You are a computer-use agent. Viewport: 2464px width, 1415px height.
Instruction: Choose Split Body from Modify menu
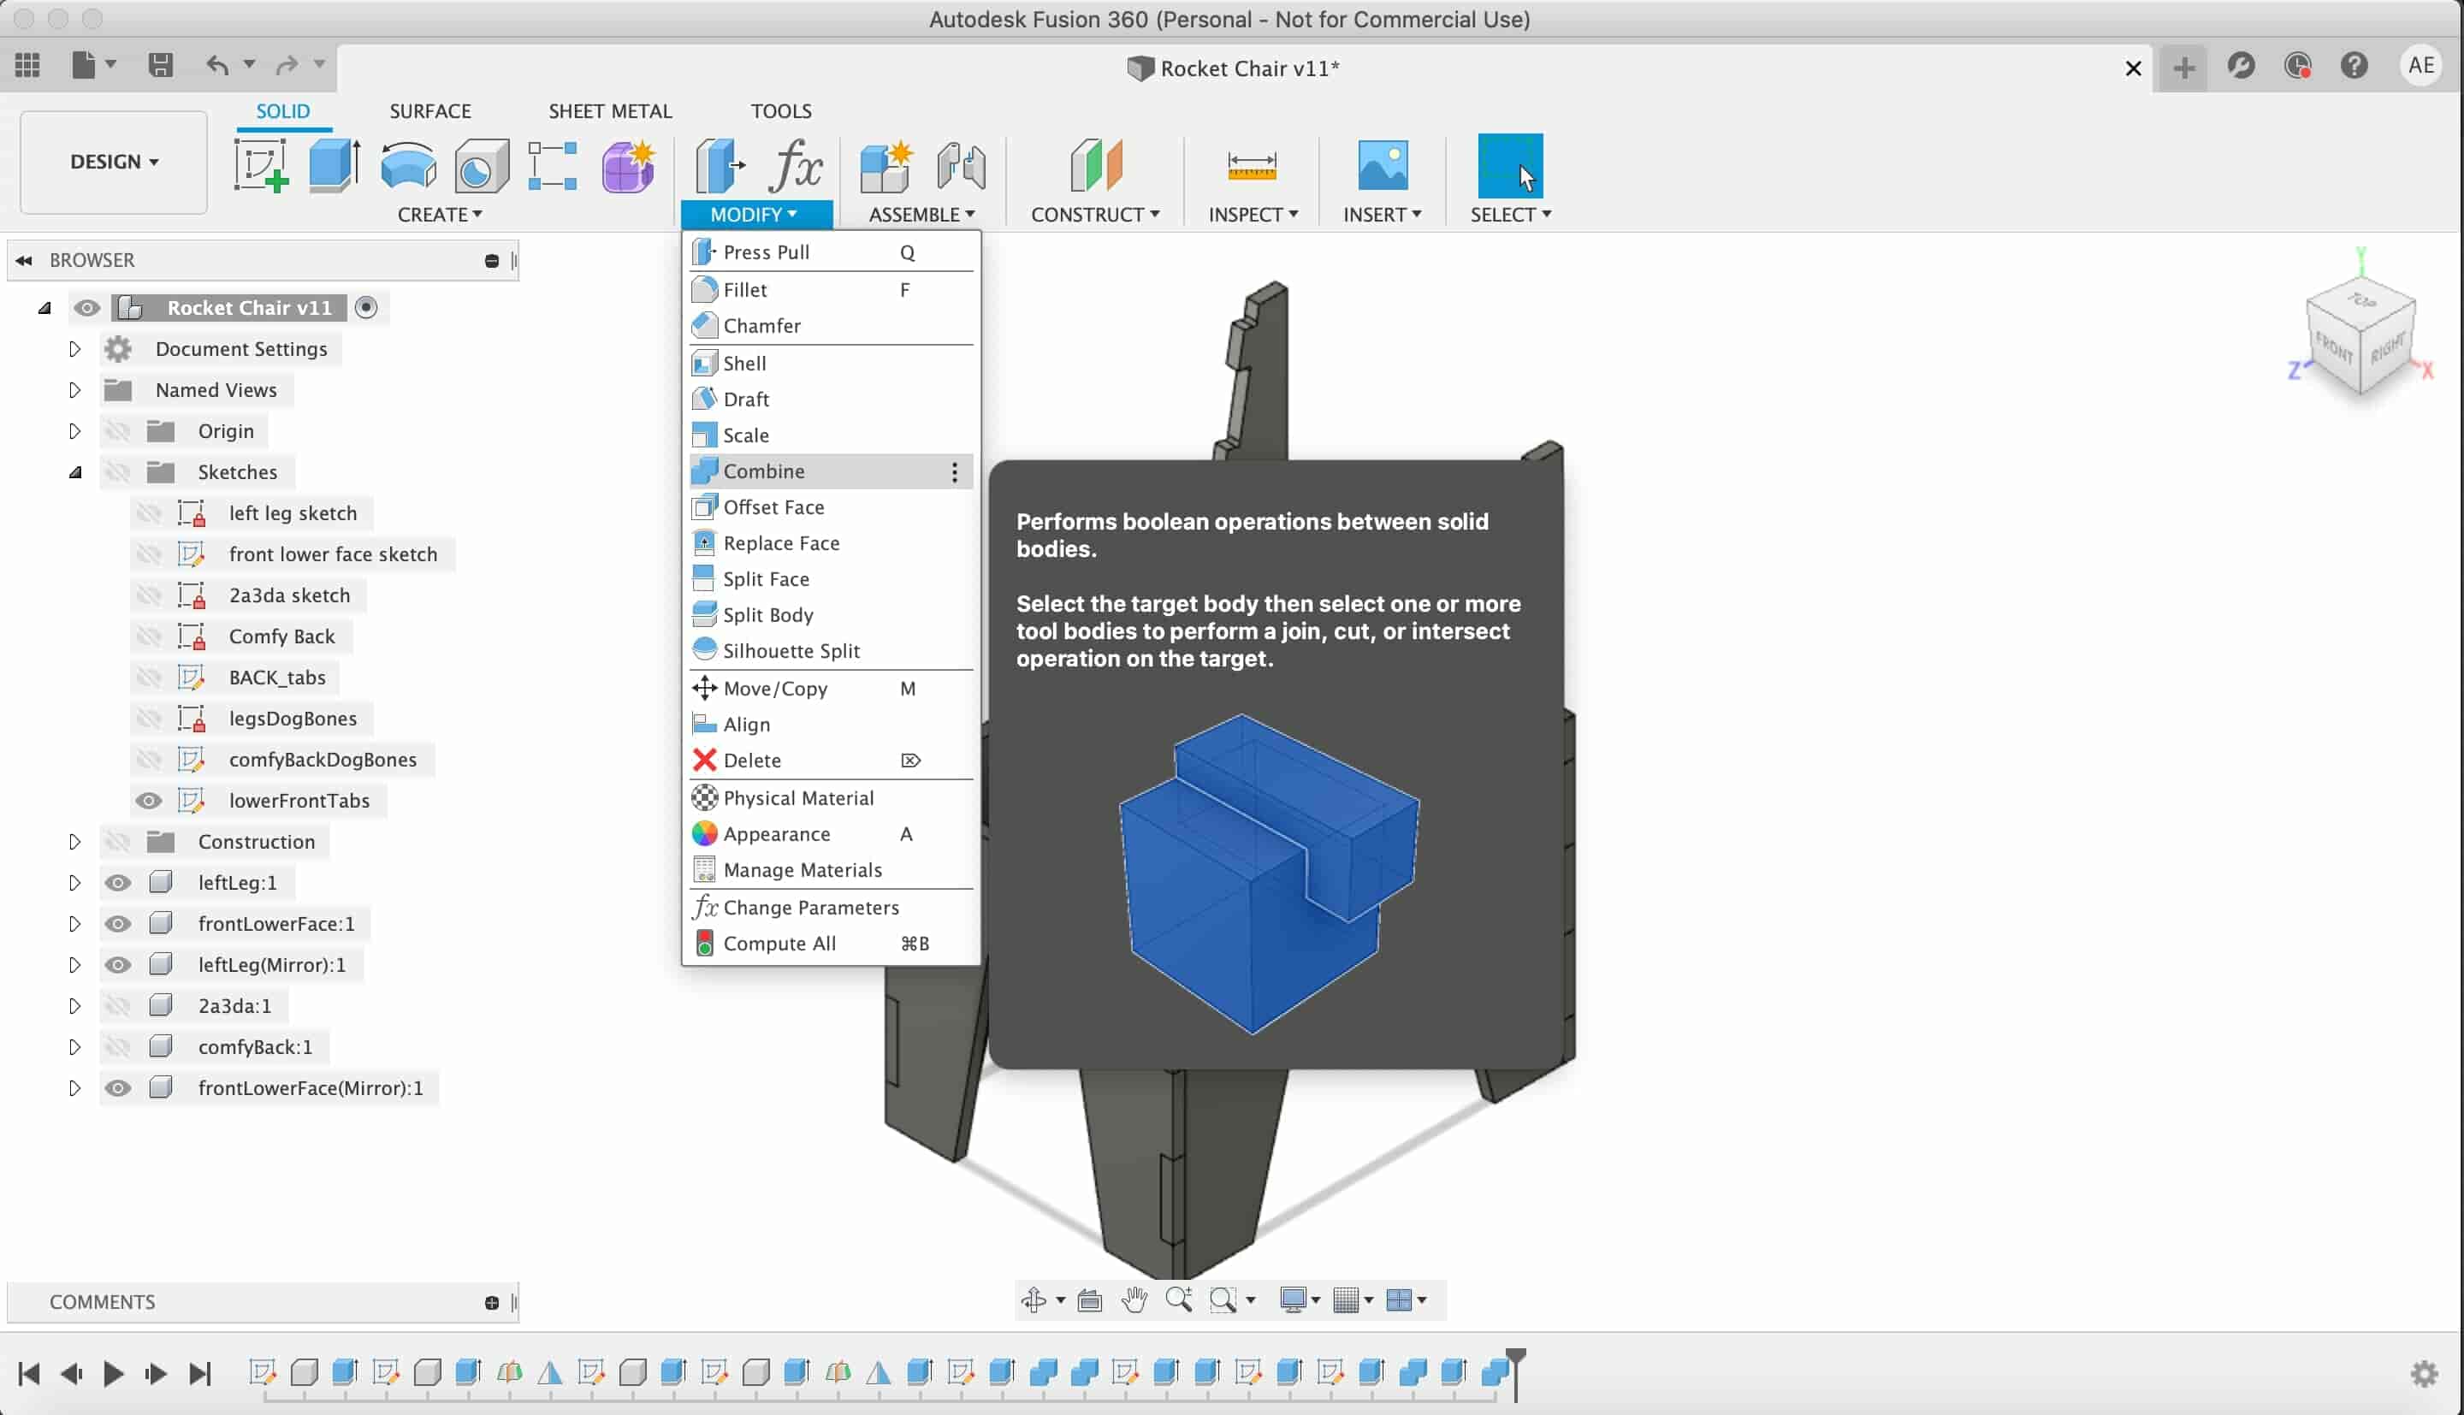click(x=831, y=615)
